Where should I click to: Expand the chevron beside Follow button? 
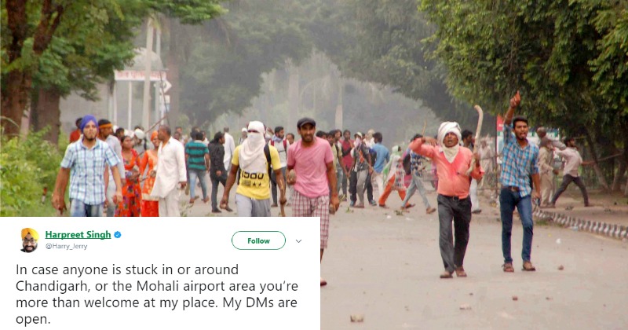298,241
